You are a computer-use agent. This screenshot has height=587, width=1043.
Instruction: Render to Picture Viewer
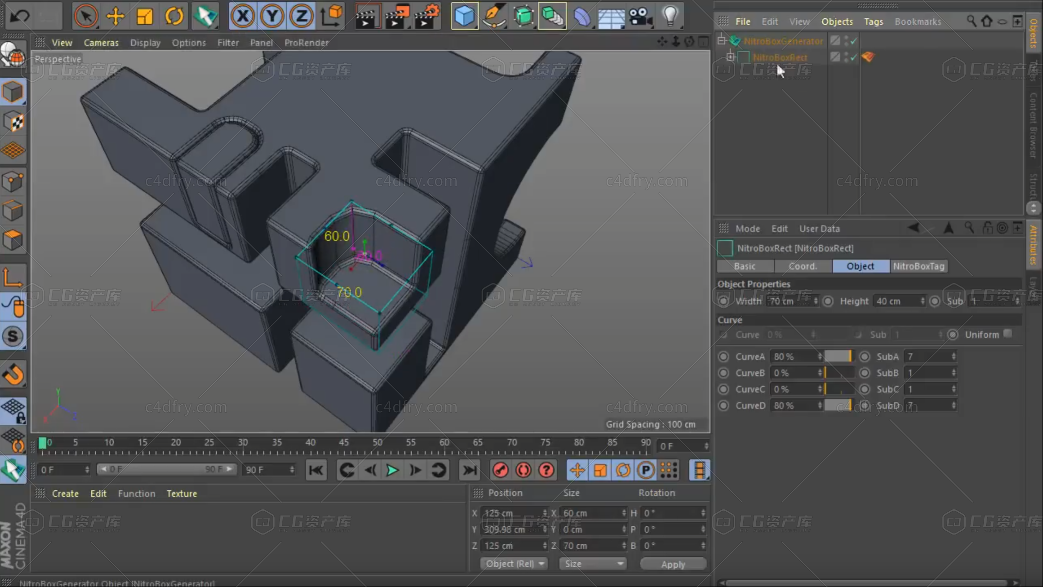[x=397, y=16]
